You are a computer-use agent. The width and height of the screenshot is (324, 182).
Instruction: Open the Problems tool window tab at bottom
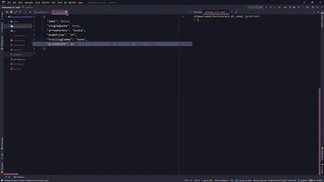click(19, 177)
